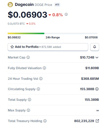Click info icon next to 155.388B value

[x=97, y=89]
